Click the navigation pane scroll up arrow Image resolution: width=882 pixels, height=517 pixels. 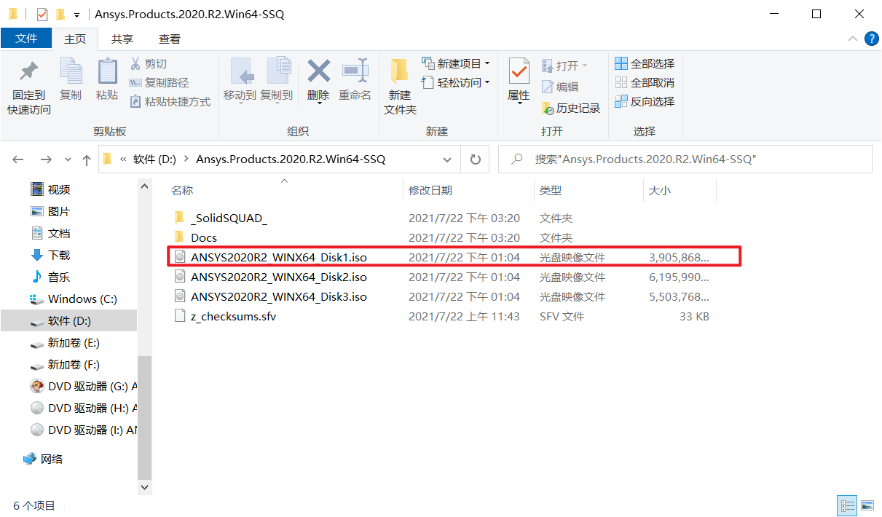point(144,186)
